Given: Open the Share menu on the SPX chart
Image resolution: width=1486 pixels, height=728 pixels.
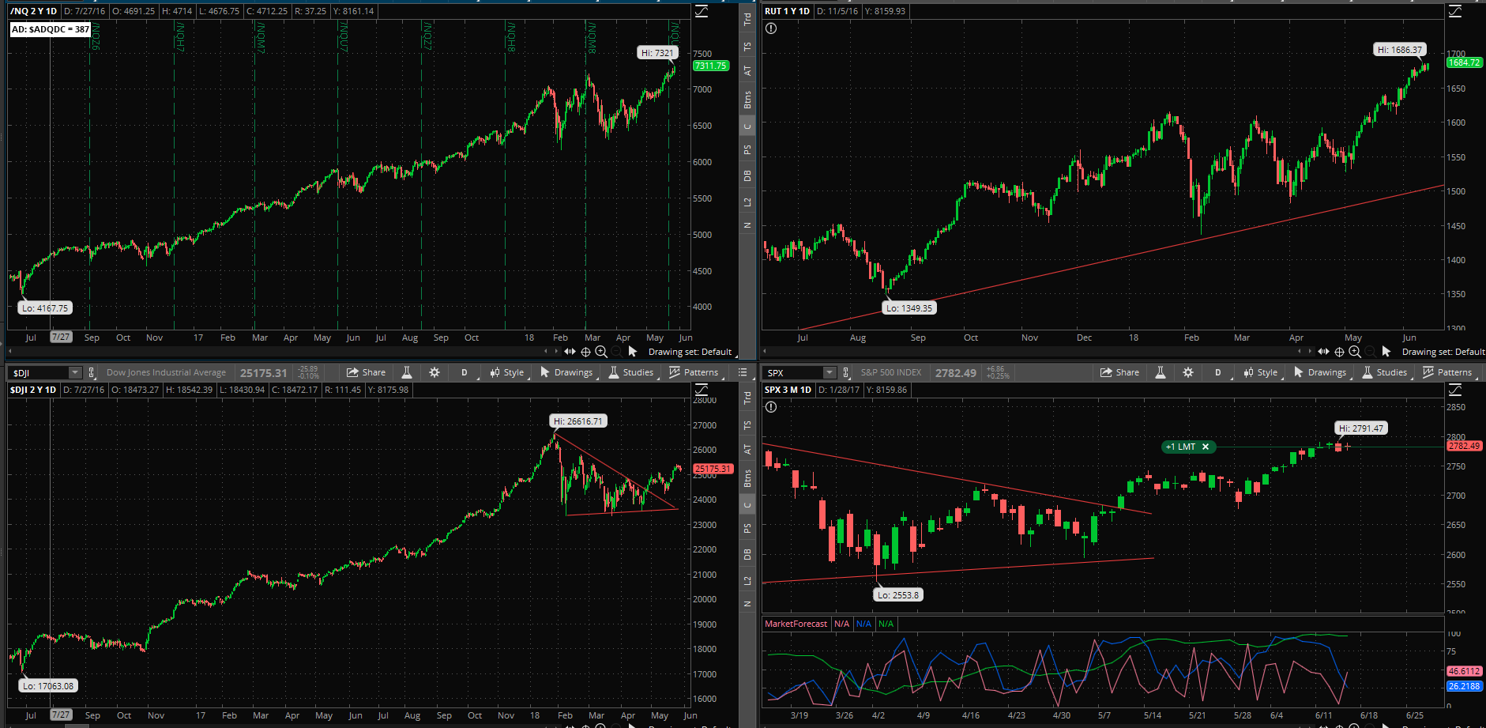Looking at the screenshot, I should point(1119,372).
